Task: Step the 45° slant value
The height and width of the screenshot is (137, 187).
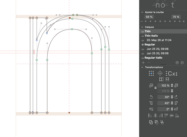Action: pos(172,103)
